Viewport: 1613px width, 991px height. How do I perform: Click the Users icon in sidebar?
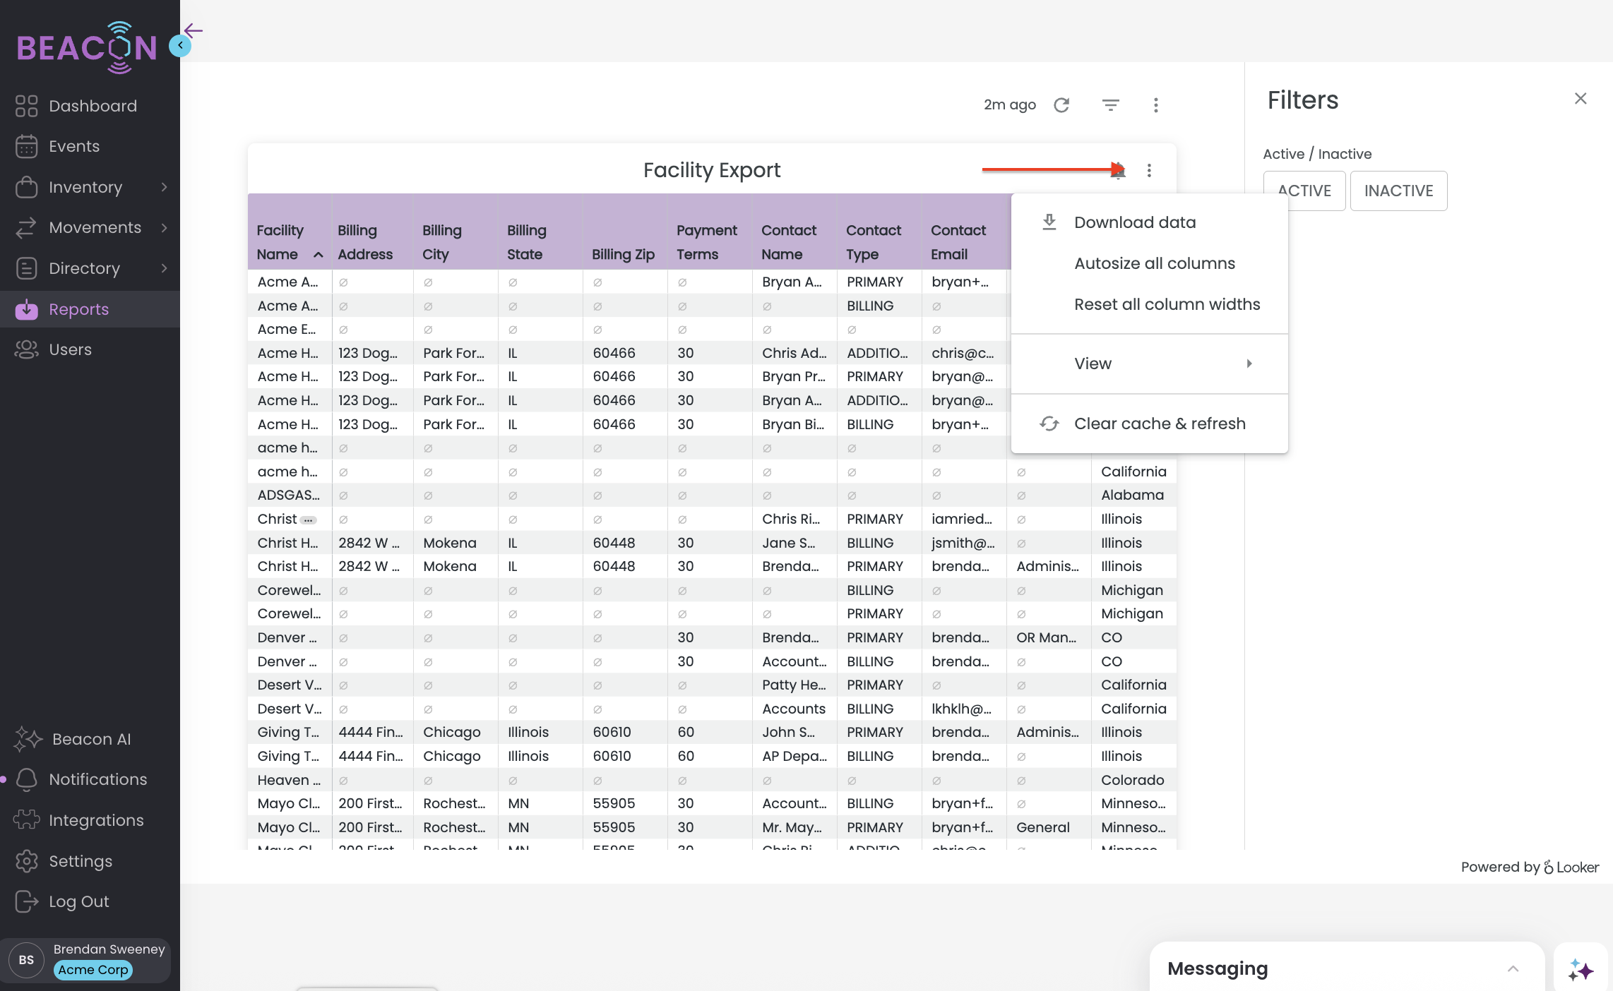tap(26, 349)
